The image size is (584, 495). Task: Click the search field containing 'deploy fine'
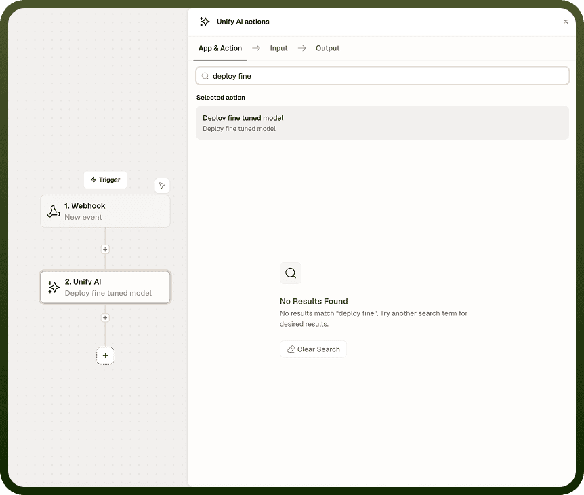[x=383, y=76]
